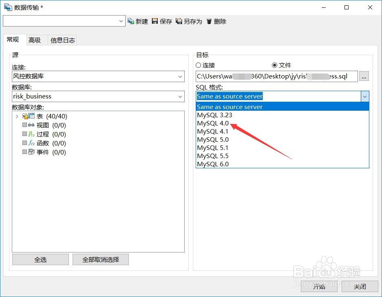Switch to the 高级 tab

[x=35, y=40]
